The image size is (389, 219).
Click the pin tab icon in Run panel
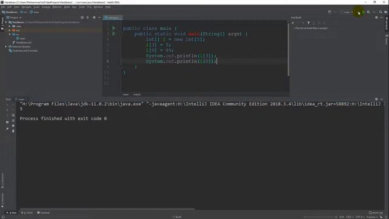7,128
